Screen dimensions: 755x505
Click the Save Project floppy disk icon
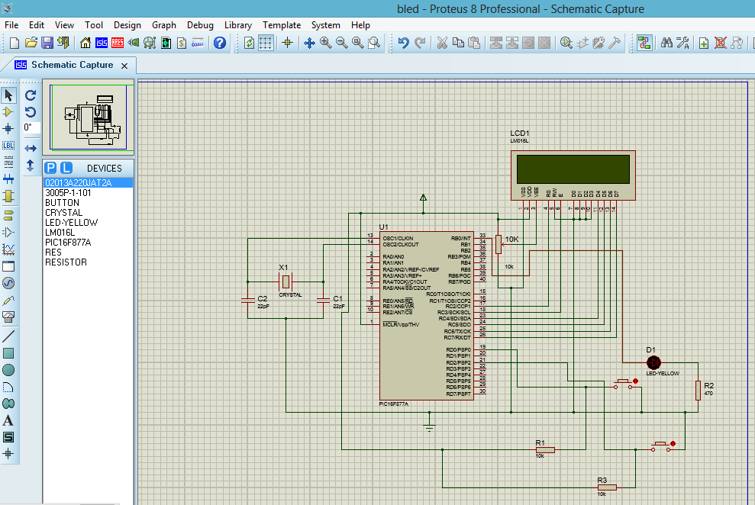[47, 43]
